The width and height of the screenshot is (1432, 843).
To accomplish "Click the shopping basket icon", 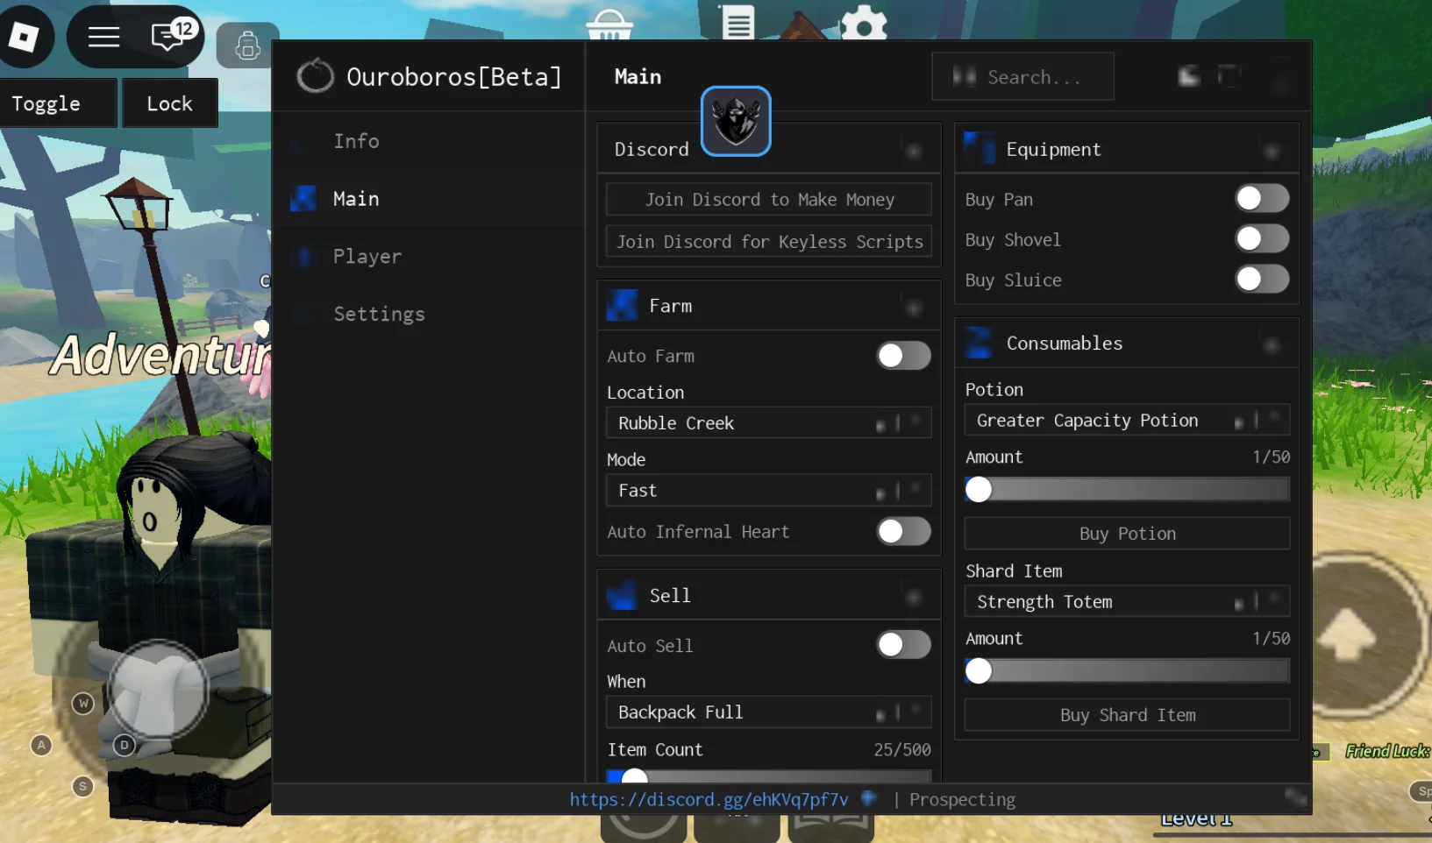I will coord(609,25).
